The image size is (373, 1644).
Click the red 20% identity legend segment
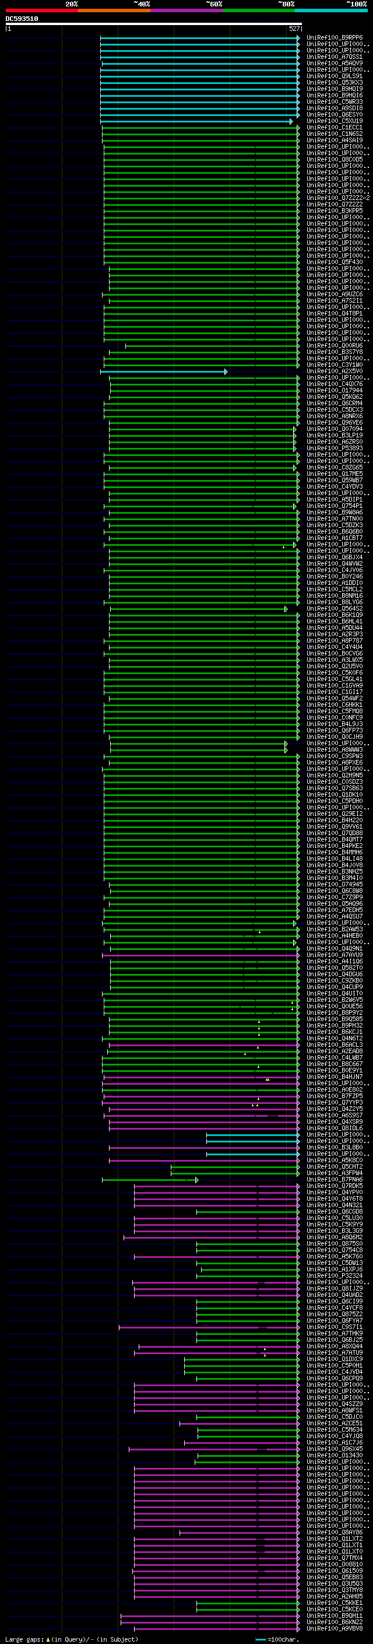coord(42,10)
